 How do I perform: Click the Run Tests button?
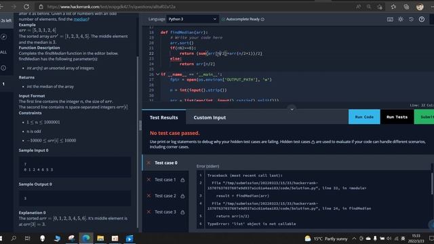(397, 117)
